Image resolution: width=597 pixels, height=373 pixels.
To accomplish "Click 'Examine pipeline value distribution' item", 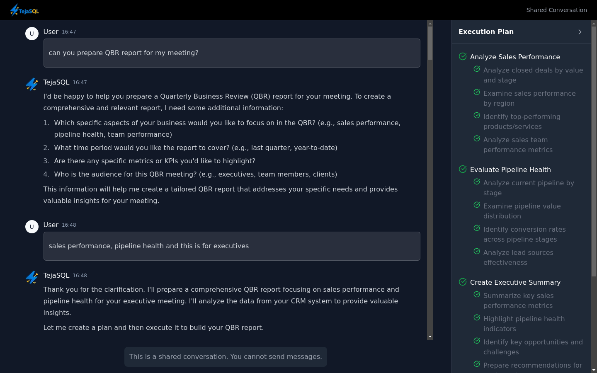I will (522, 211).
